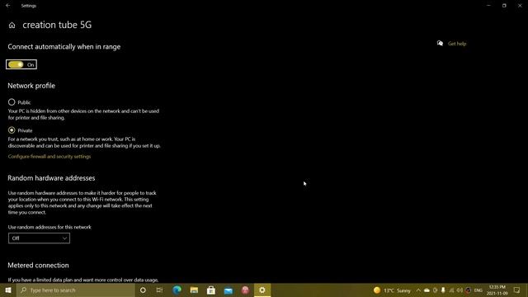Open the pink round app on taskbar
Screen dimensions: 528x297
(x=245, y=290)
